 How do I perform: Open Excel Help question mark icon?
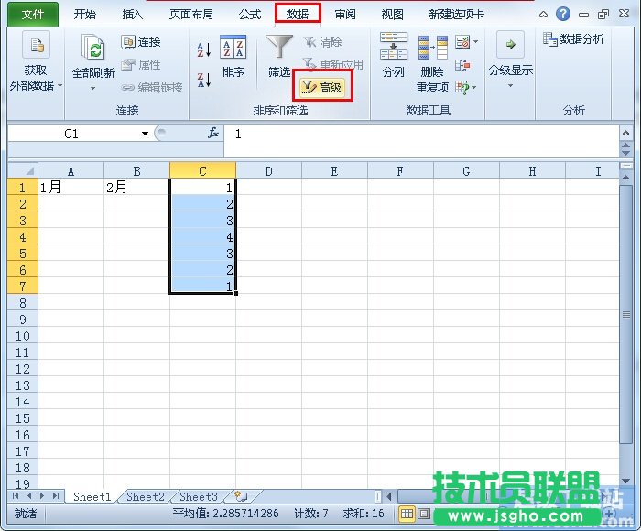point(563,15)
